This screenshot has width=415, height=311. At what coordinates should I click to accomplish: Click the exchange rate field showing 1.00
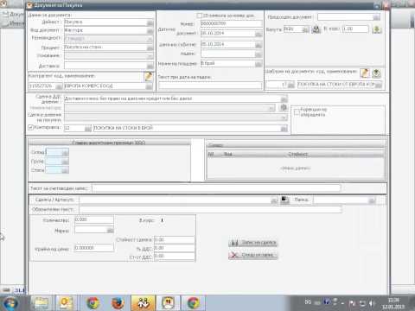[355, 29]
